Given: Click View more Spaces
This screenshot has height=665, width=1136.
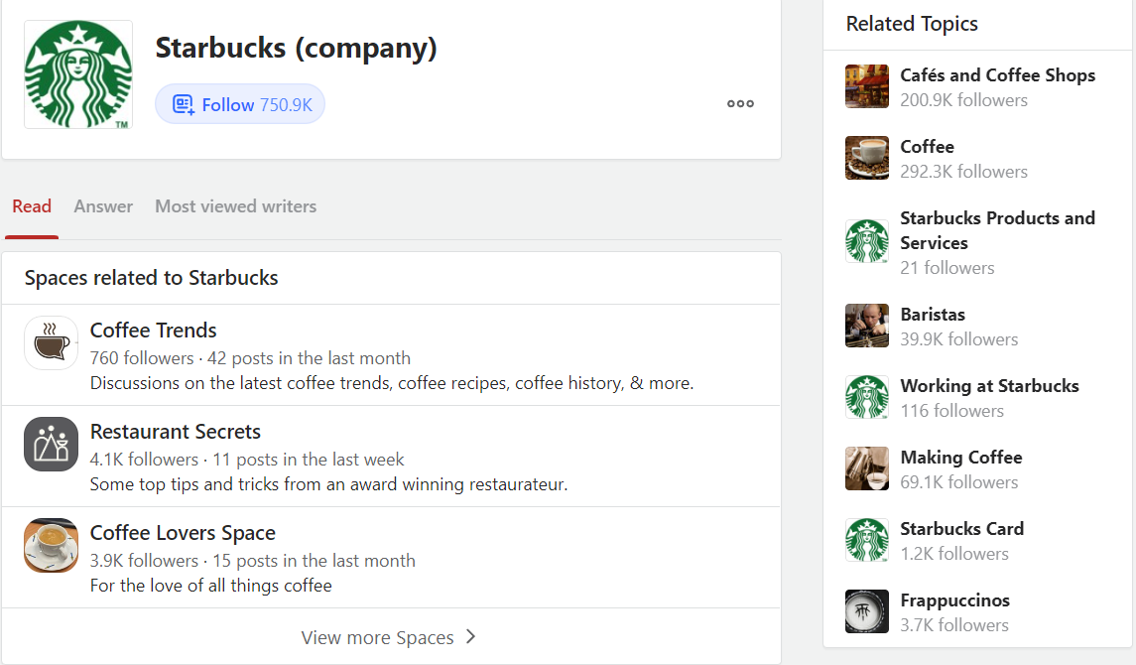Looking at the screenshot, I should 389,637.
